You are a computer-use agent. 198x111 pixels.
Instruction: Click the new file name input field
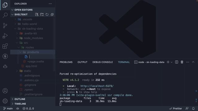click(x=42, y=57)
